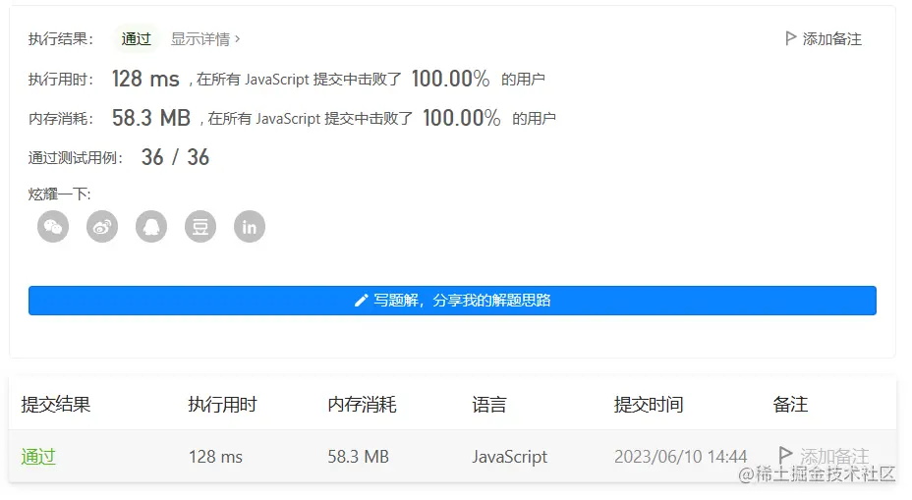Screen dimensions: 912x500
Task: Click the pencil icon on blue button
Action: pyautogui.click(x=362, y=300)
